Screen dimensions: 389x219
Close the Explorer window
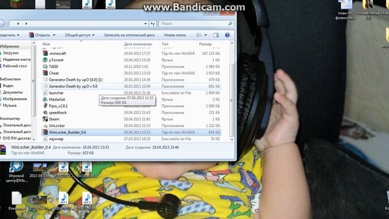227,12
